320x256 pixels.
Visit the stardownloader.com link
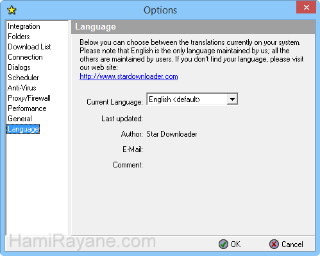129,76
